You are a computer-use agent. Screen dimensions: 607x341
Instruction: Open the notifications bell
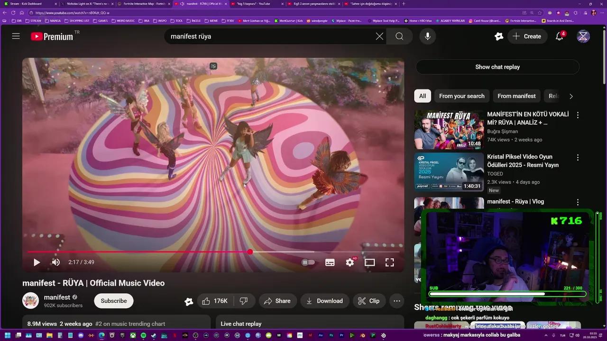tap(560, 36)
